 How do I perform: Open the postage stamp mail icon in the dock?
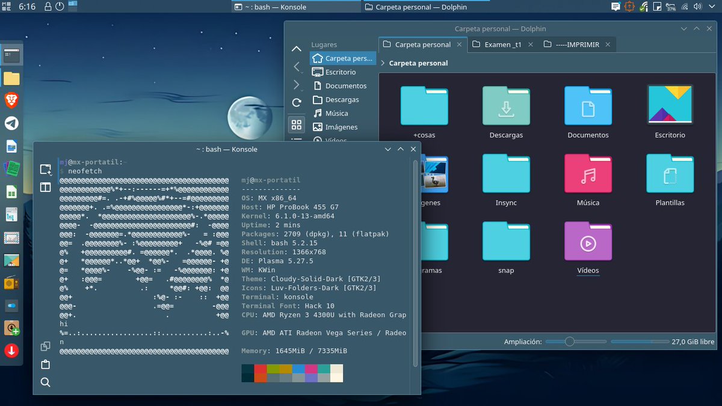[11, 237]
